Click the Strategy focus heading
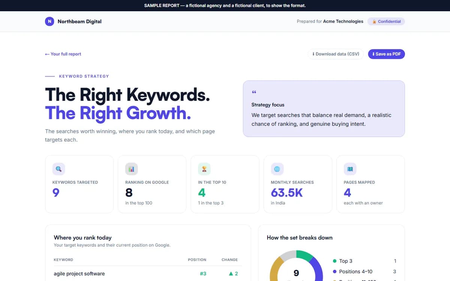Screen dimensions: 450x281 [268, 105]
